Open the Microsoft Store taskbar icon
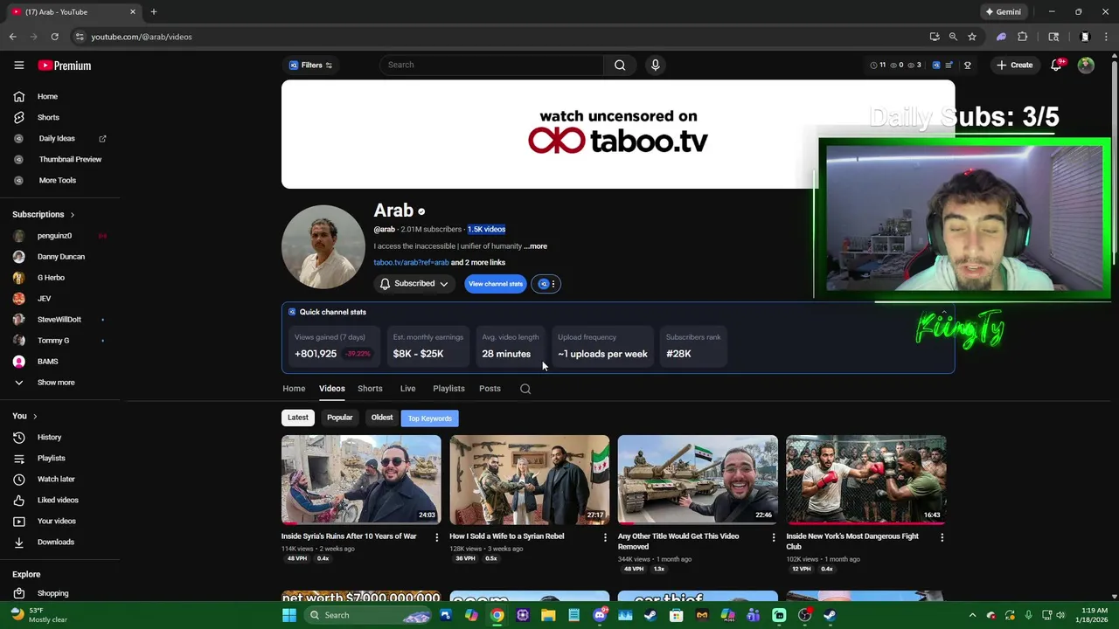1119x629 pixels. pos(677,615)
